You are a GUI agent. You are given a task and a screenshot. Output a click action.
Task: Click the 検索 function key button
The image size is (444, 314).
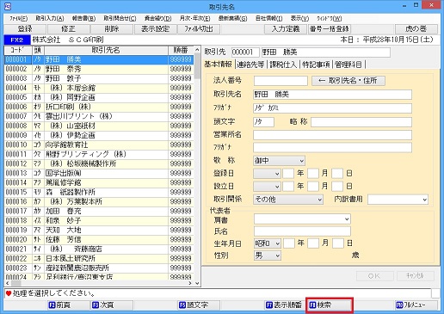coord(330,305)
